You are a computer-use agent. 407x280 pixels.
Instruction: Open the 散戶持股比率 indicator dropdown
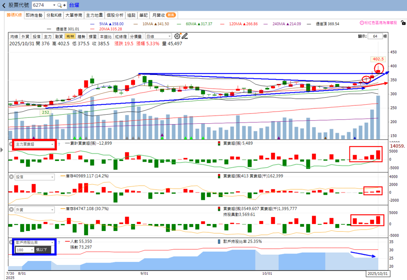35,242
